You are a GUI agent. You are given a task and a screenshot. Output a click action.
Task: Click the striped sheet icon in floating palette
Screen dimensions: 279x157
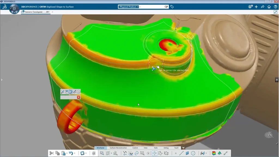click(66, 92)
